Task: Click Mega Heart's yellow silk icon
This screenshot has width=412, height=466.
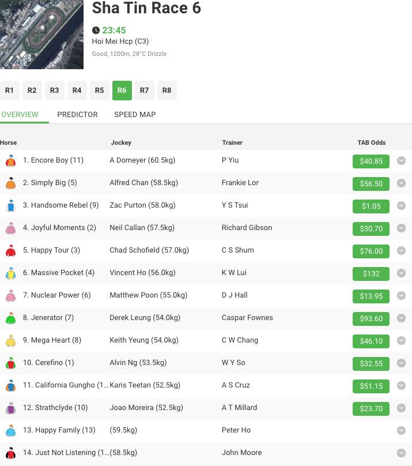Action: (10, 341)
